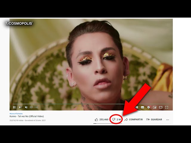Open the more actions three-dot menu
Screen dimensions: 191x143
(168, 120)
